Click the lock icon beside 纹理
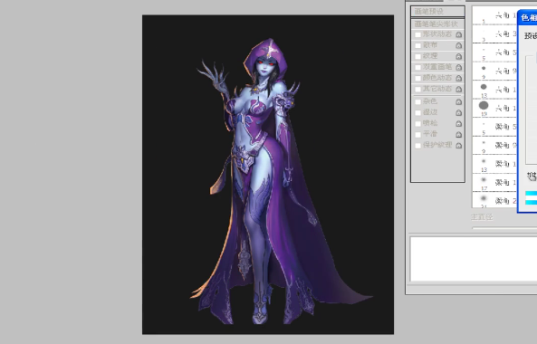This screenshot has height=344, width=537. [x=459, y=56]
